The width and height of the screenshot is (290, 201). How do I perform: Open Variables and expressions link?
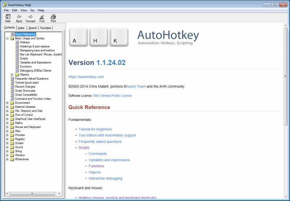tap(109, 160)
